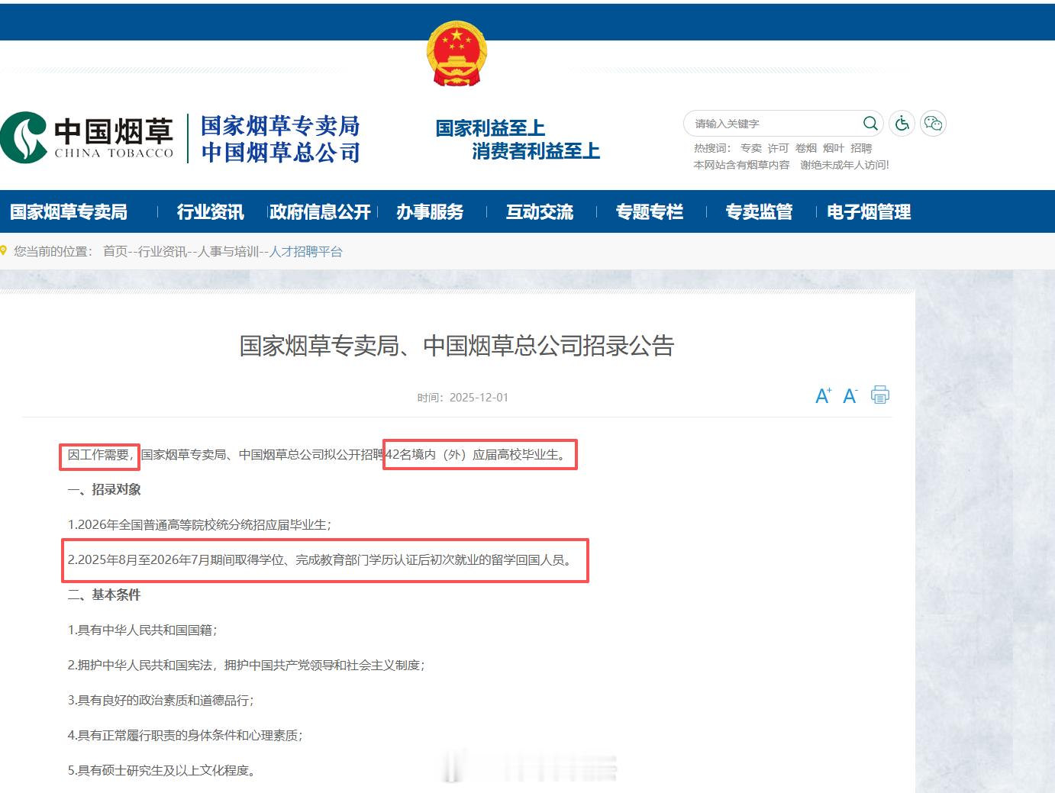Viewport: 1055px width, 793px height.
Task: Click heading 二、基本条件
Action: pyautogui.click(x=105, y=595)
